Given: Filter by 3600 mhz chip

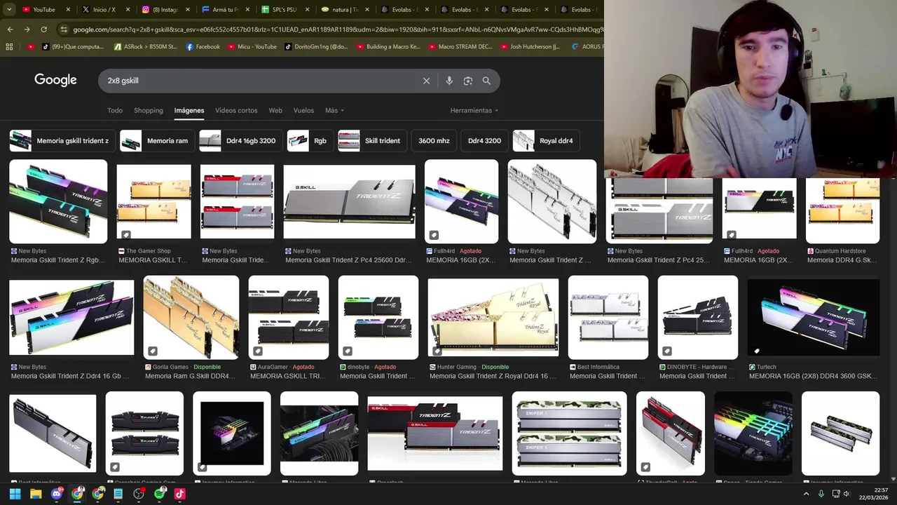Looking at the screenshot, I should click(x=434, y=140).
